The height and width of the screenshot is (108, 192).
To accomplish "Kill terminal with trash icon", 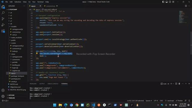I will coord(179,84).
